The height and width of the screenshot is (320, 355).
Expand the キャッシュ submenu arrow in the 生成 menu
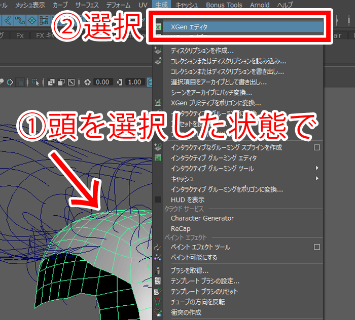[x=317, y=179]
